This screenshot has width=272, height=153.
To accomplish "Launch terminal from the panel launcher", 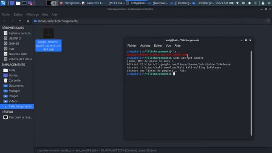I will (x=24, y=3).
